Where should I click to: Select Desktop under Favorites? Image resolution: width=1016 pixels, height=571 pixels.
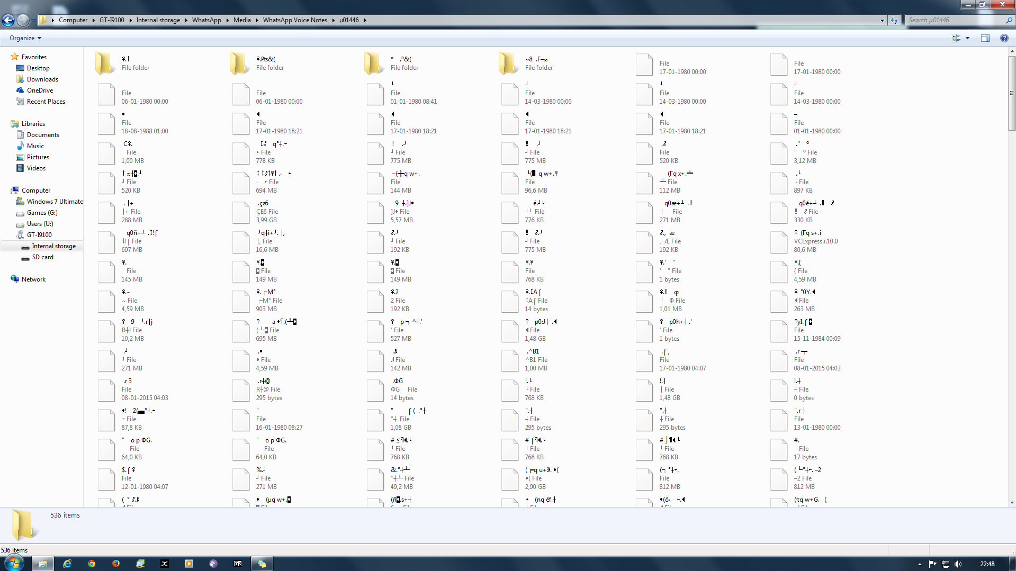[x=38, y=68]
